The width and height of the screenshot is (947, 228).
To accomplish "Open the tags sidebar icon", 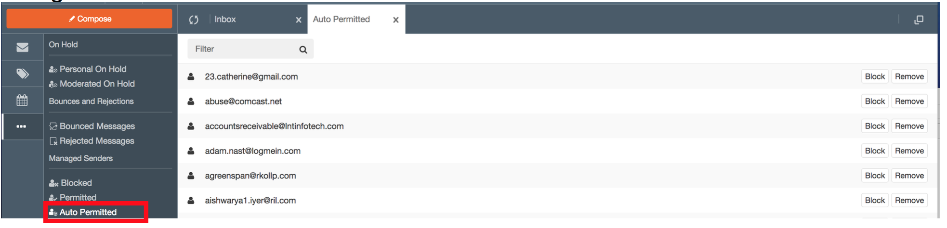I will tap(22, 74).
